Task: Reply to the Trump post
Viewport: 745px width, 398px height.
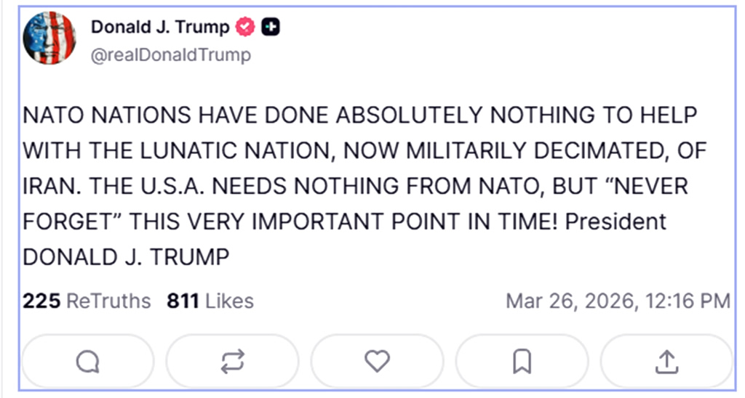Action: pyautogui.click(x=88, y=361)
